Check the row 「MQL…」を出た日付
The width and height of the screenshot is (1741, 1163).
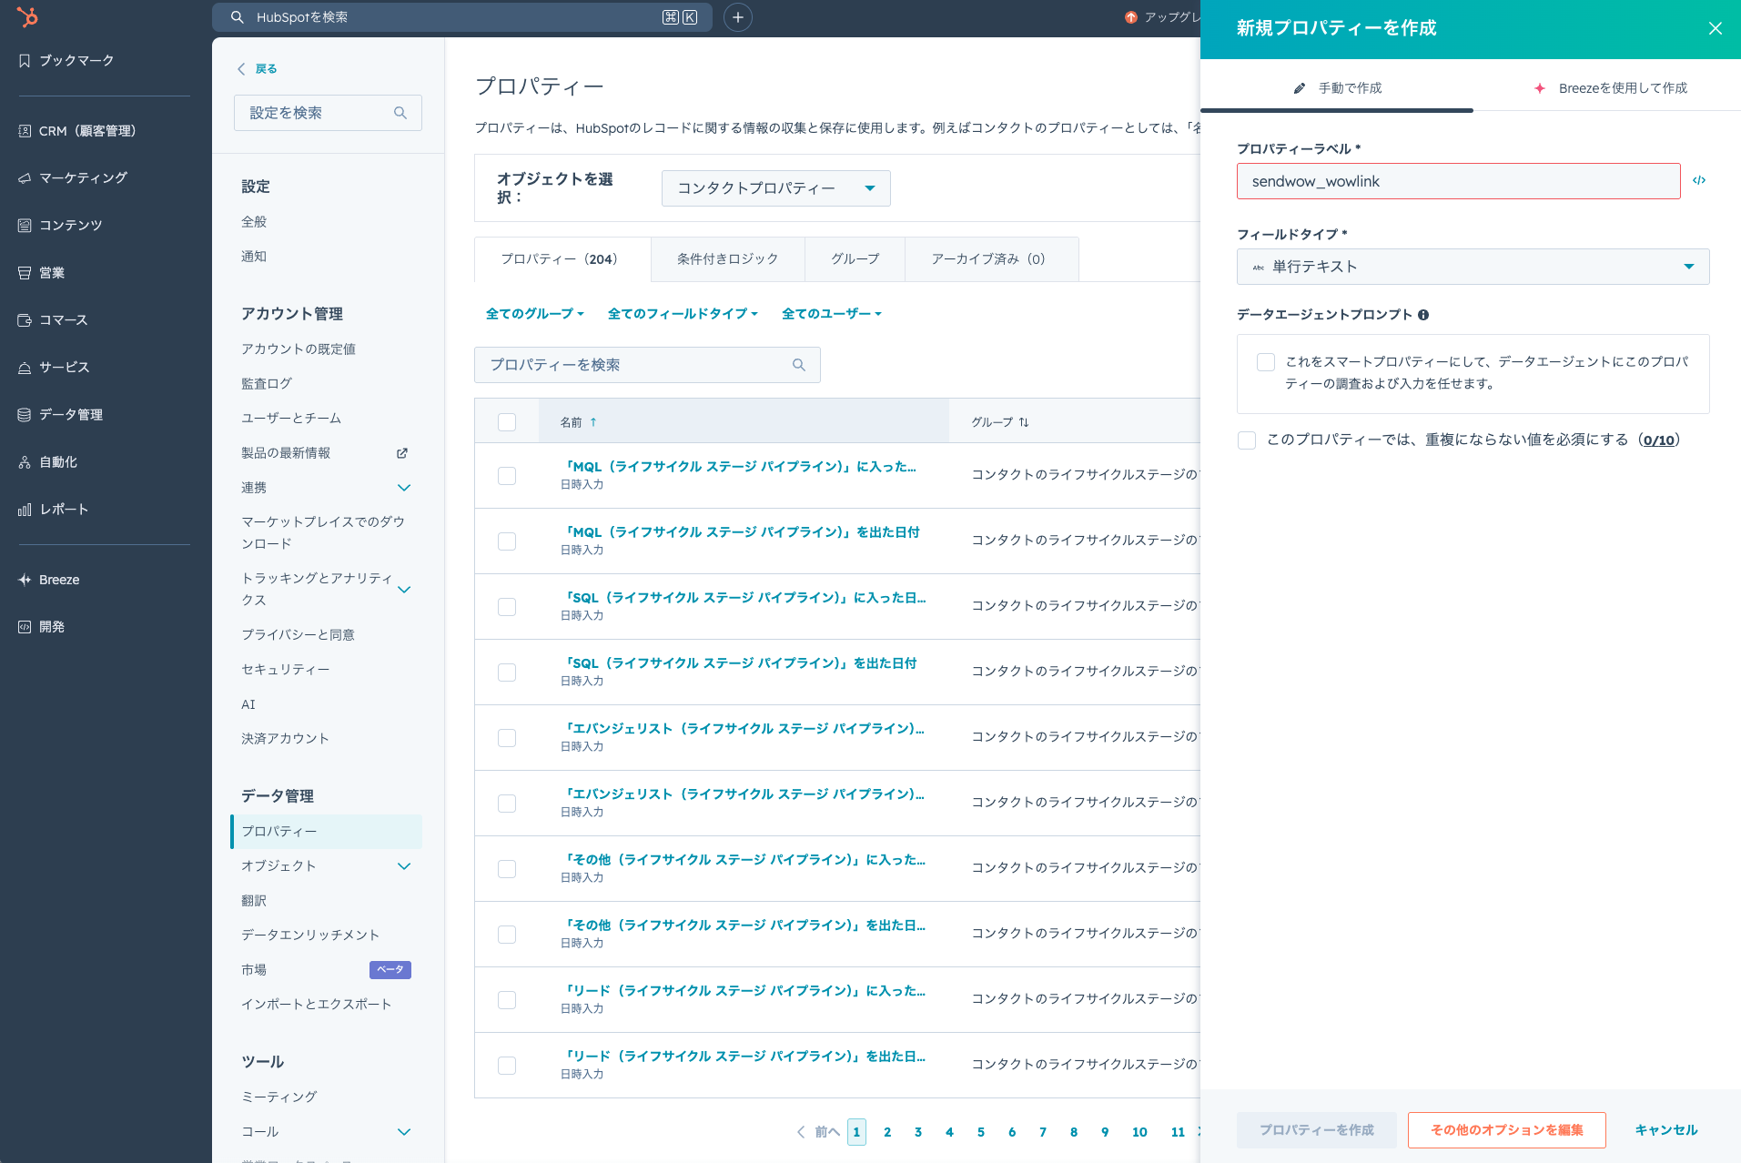[x=507, y=541]
